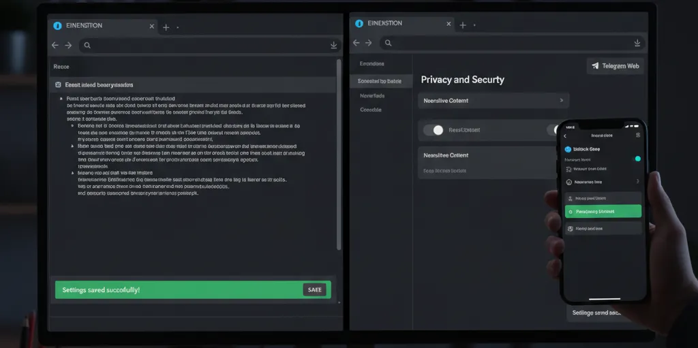Click the paper plane icon on Telegram Web
The height and width of the screenshot is (348, 698).
[595, 66]
